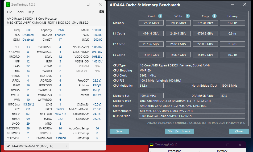This screenshot has width=253, height=152.
Task: Click the camera screenshot icon in ZenTimings
Action: [x=102, y=12]
